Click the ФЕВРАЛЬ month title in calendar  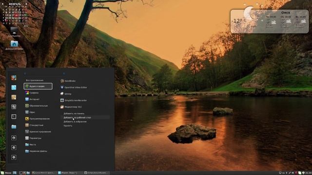[x=15, y=4]
